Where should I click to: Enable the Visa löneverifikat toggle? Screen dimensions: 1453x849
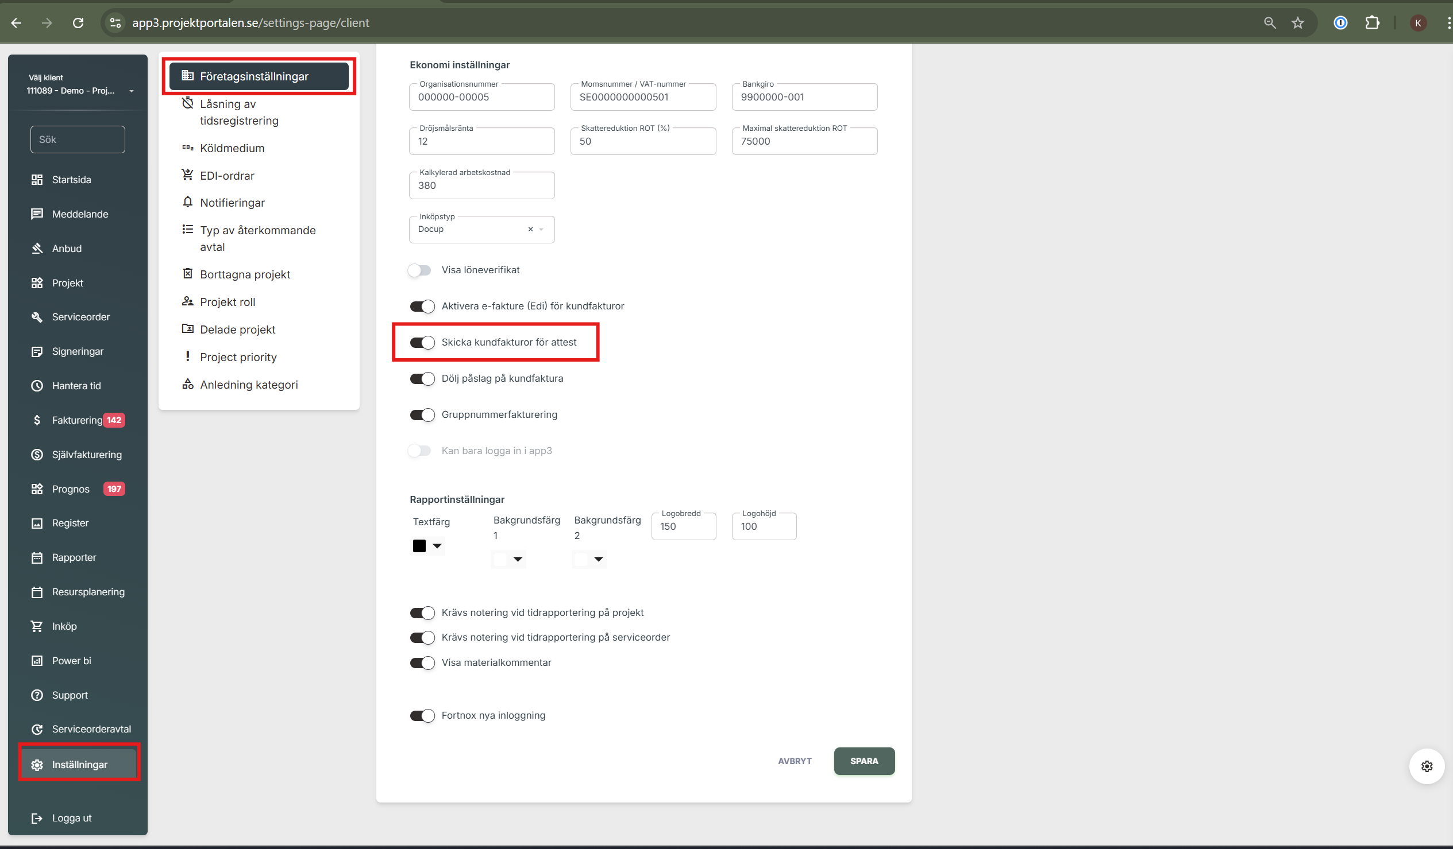coord(421,270)
